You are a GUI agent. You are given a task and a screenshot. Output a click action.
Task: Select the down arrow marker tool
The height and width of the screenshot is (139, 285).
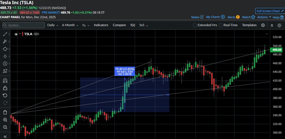[5, 56]
